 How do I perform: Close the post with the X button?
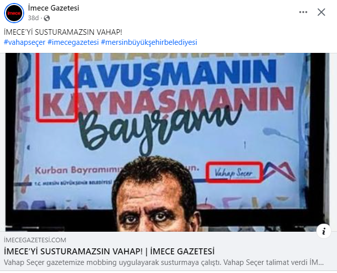321,12
